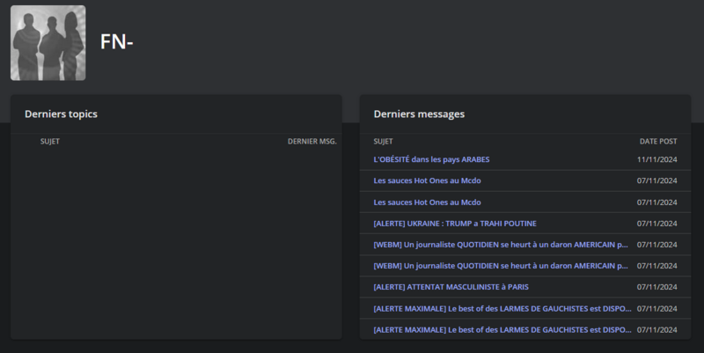Click the date beside ATTENTAT MASCULINISTE topic
The height and width of the screenshot is (353, 704).
[656, 287]
